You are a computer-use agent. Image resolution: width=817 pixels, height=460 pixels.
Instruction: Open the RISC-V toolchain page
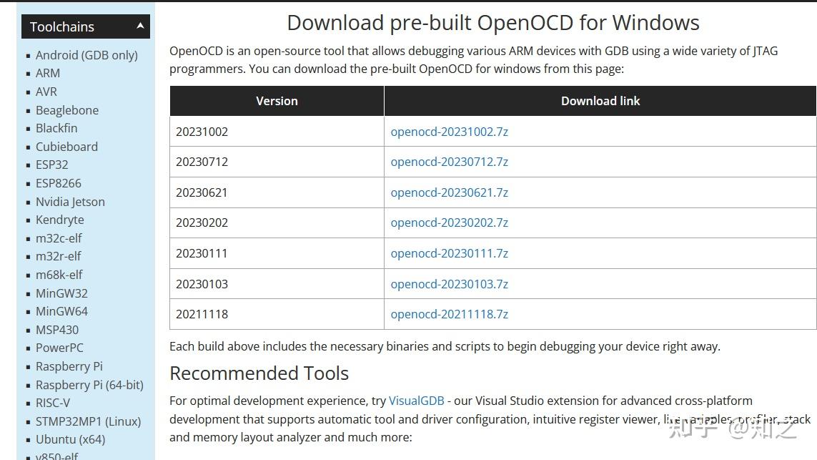click(x=53, y=403)
